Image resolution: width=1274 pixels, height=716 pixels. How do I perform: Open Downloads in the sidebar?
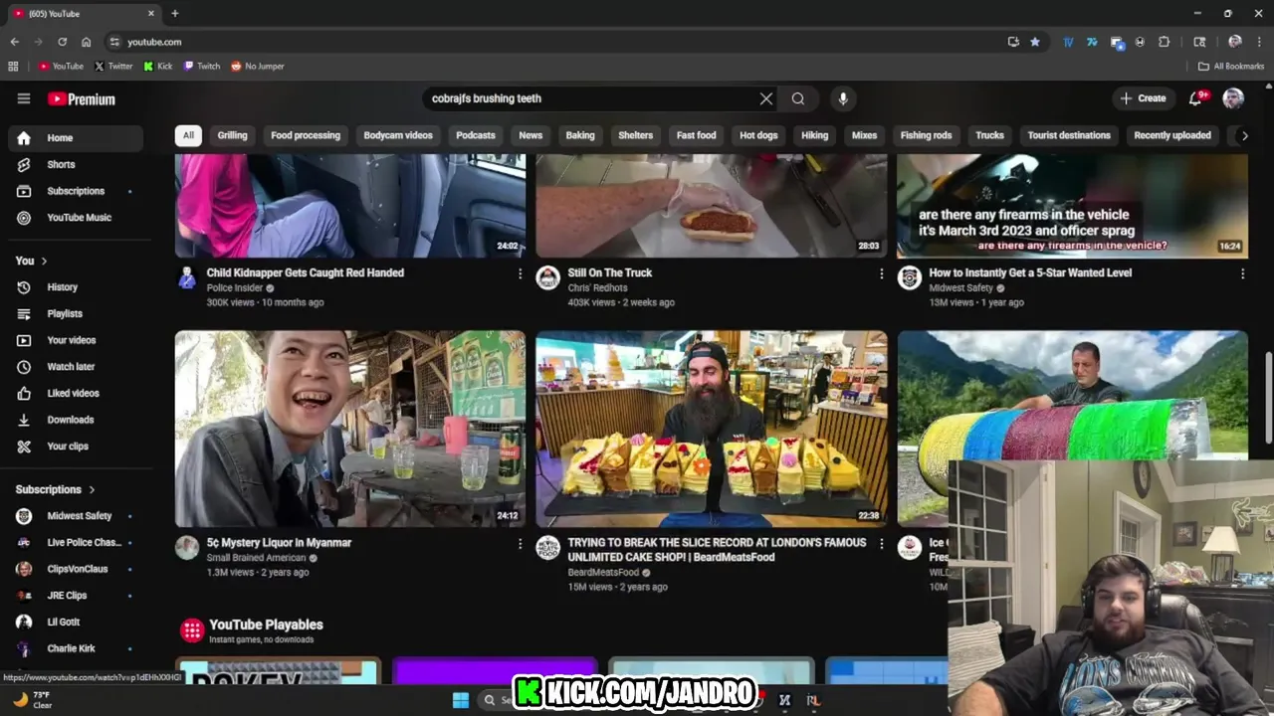[x=76, y=420]
